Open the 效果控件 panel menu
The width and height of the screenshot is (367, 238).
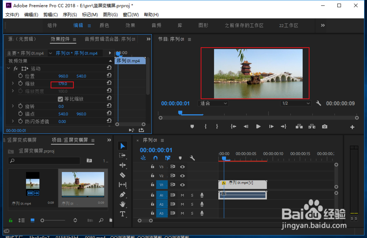coord(75,40)
